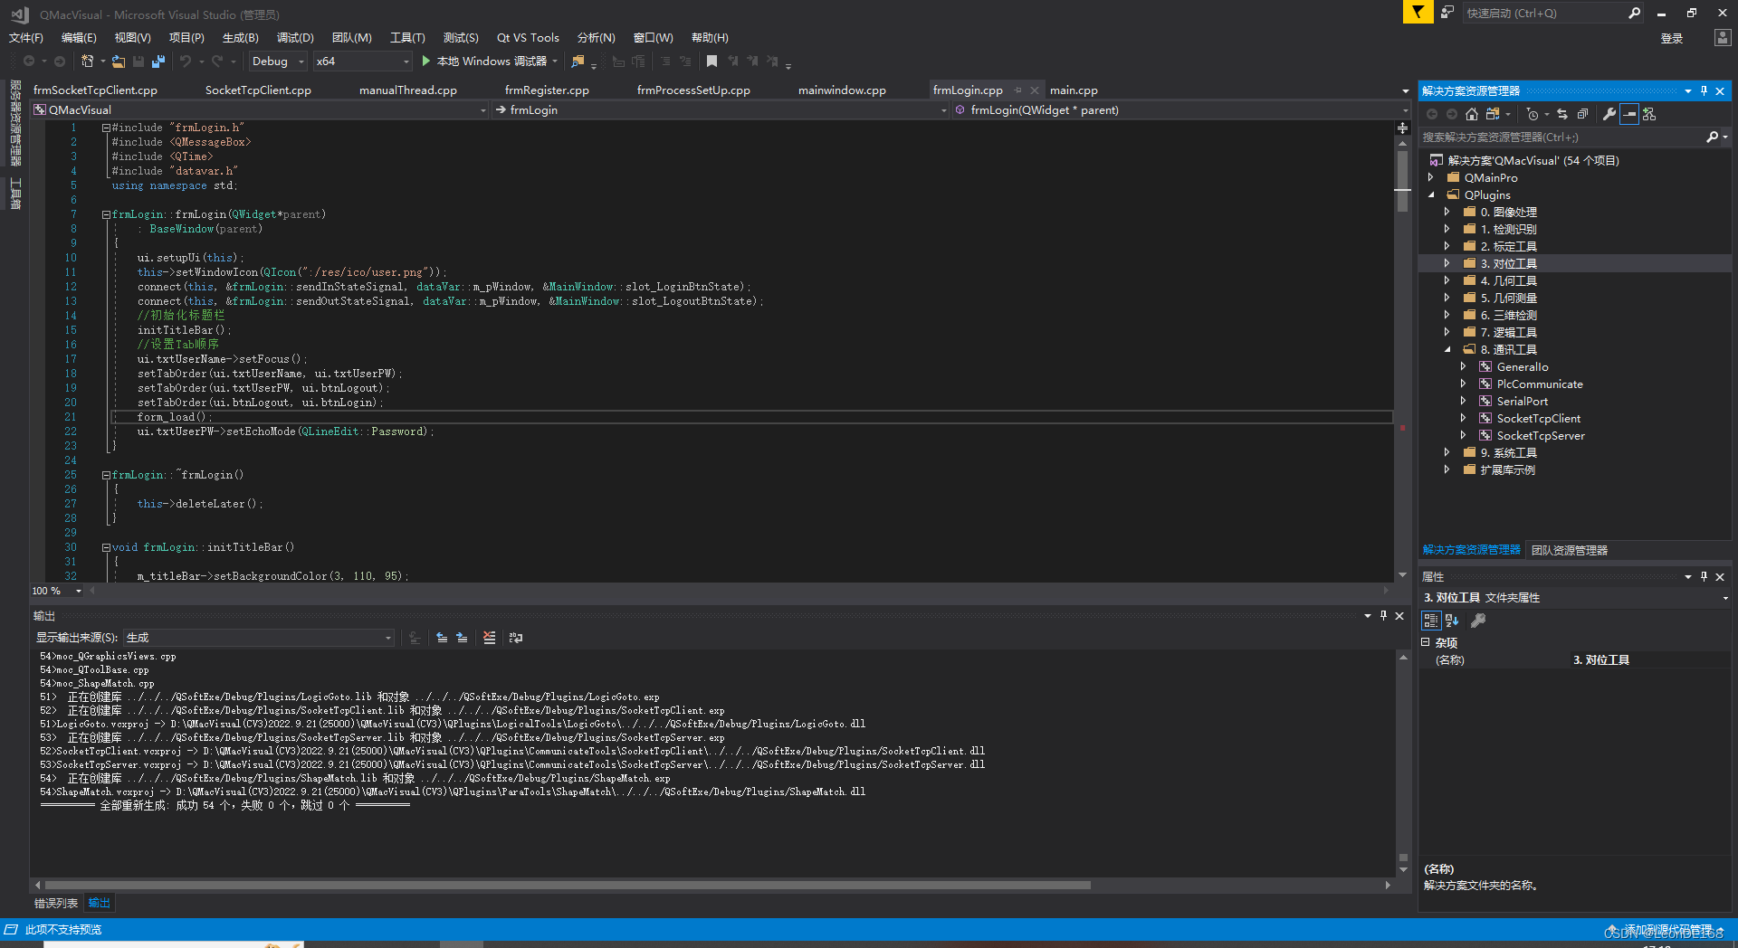
Task: Sync with active document icon
Action: [1562, 114]
